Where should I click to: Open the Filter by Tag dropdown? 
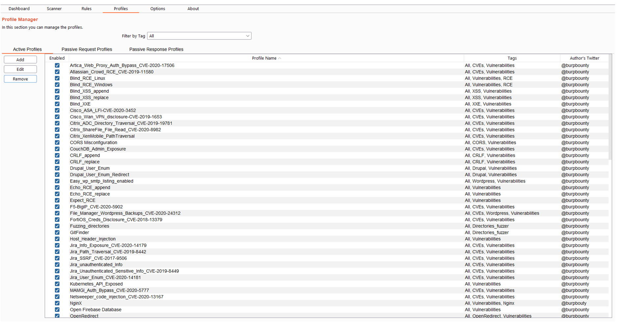199,36
